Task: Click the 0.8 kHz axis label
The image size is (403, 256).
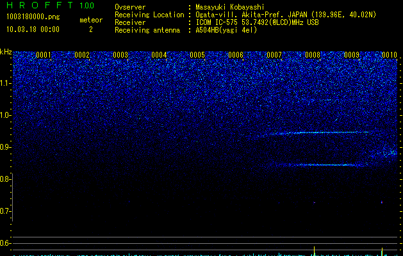Action: [4, 179]
